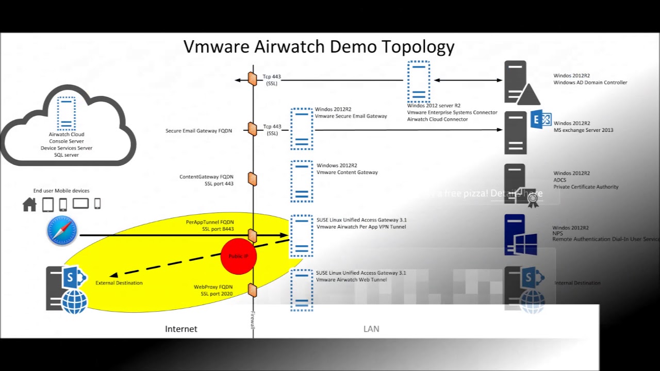This screenshot has height=371, width=660.
Task: Select the 'Internet' zone label
Action: [181, 329]
